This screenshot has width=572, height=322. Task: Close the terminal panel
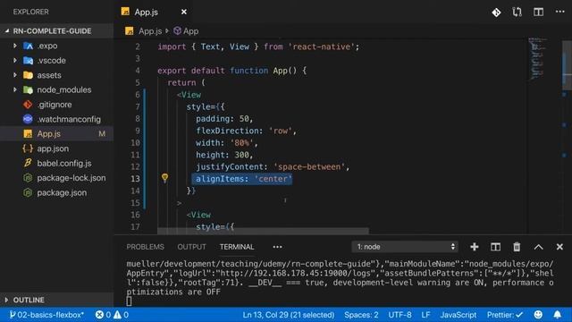click(x=559, y=247)
